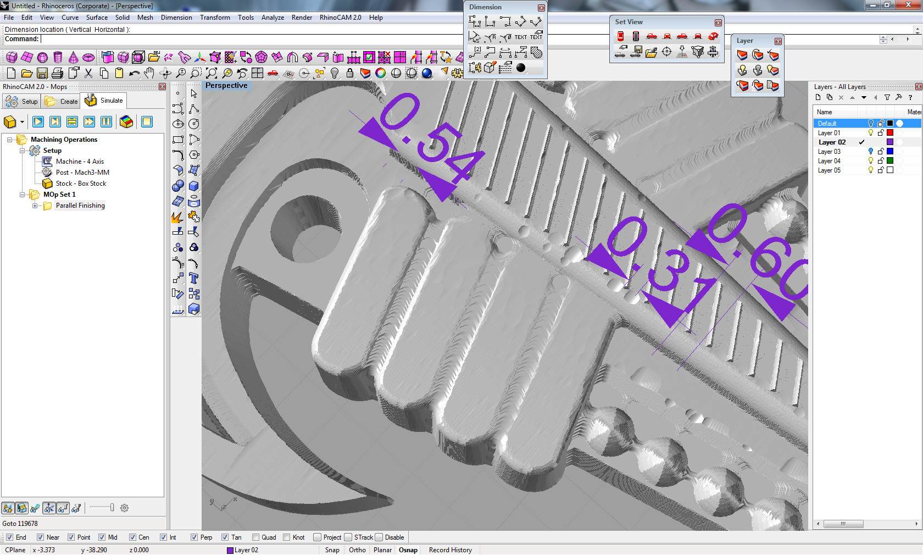Image resolution: width=923 pixels, height=555 pixels.
Task: Disable the Perp osnap checkbox
Action: 194,537
